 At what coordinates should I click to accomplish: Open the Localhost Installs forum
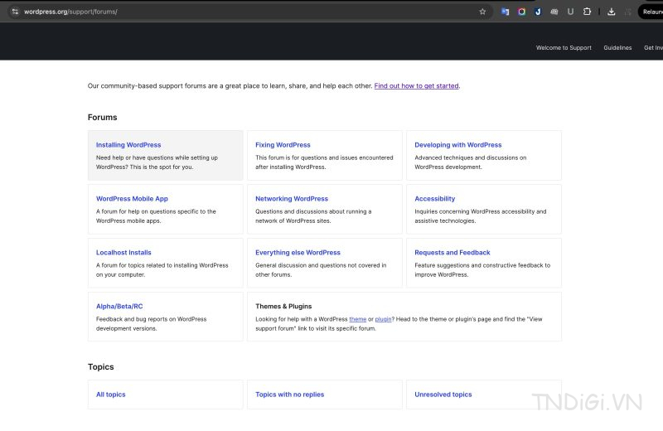(123, 253)
